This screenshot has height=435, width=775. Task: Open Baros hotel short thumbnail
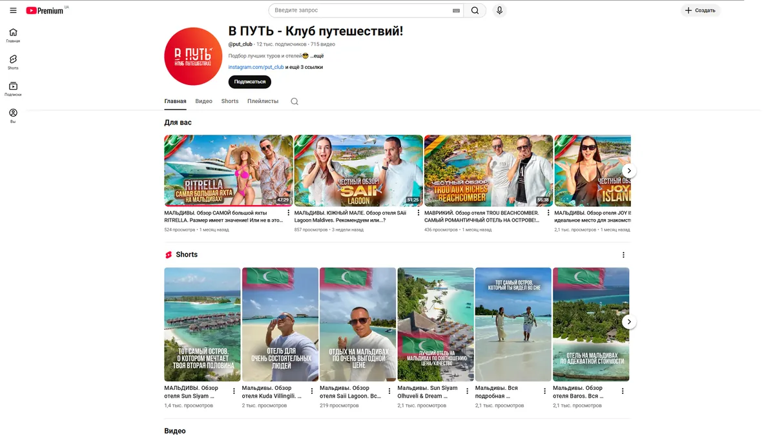click(x=591, y=324)
